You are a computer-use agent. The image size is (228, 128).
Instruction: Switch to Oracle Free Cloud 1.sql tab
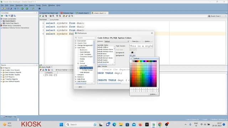(48, 13)
